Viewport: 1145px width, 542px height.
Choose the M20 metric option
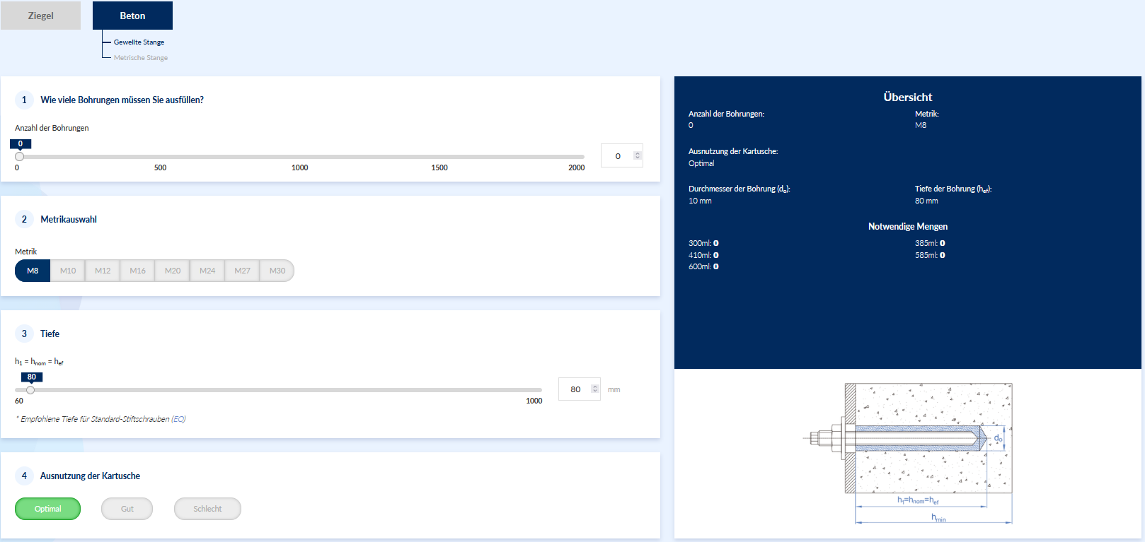173,271
